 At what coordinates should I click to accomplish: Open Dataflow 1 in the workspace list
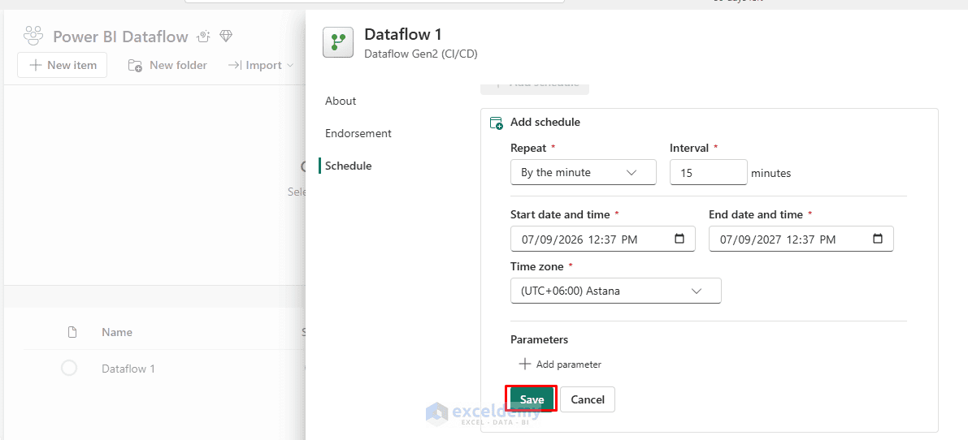(x=128, y=369)
